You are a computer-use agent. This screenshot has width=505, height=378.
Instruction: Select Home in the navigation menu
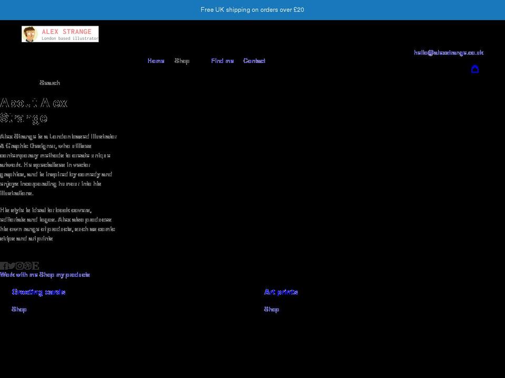[x=156, y=61]
